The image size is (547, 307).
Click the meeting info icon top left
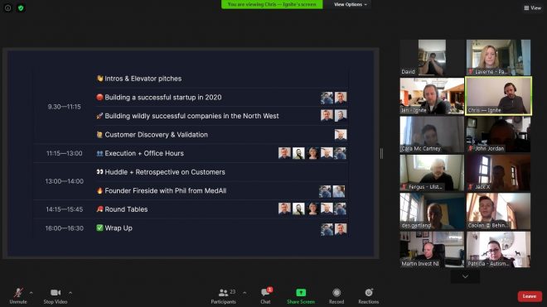click(x=7, y=7)
